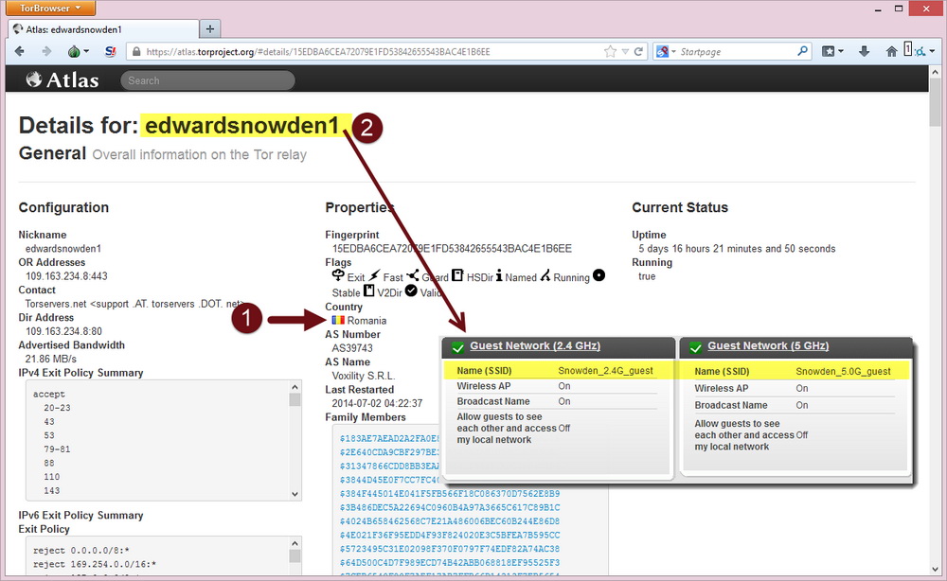Open family member $4024B658462568C7... link
The height and width of the screenshot is (581, 947).
450,521
